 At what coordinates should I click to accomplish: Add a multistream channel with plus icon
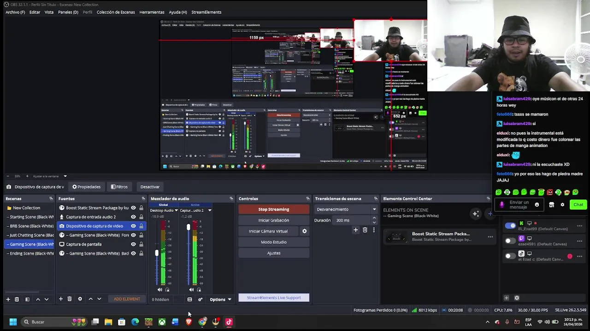point(506,298)
